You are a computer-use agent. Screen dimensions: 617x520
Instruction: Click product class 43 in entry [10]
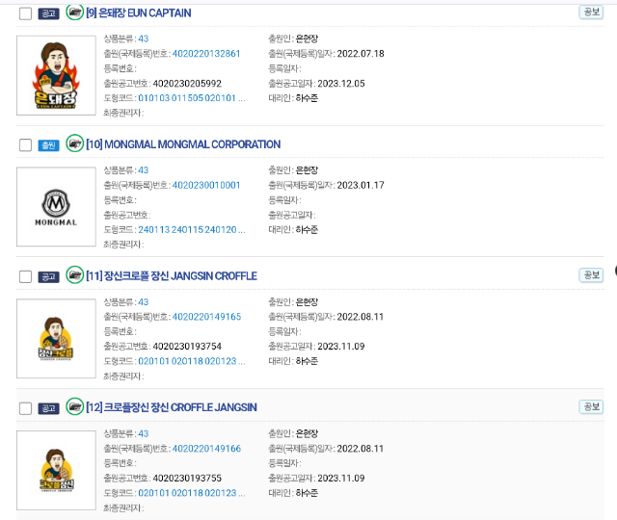pyautogui.click(x=144, y=170)
